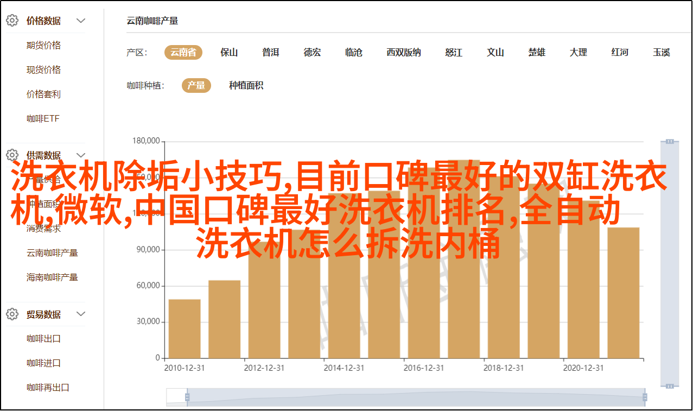This screenshot has height=411, width=693.
Task: Select the 保山 region filter
Action: point(229,53)
